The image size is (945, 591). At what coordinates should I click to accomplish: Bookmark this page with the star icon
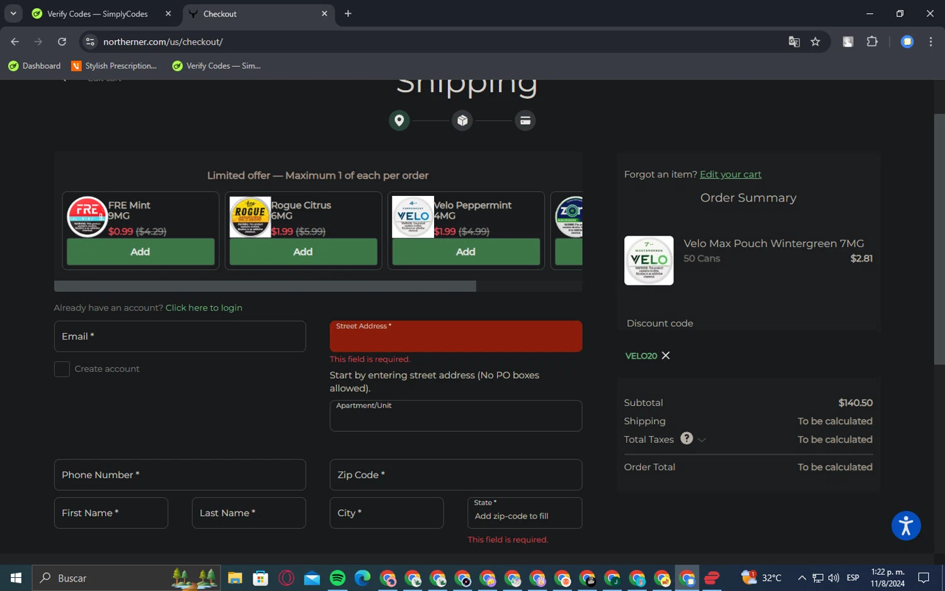tap(815, 42)
